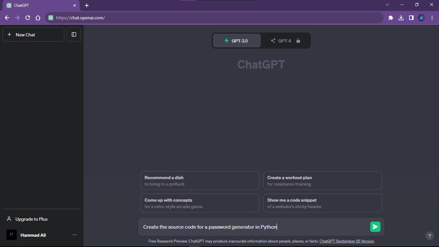Click the Hammad Ali profile avatar
439x247 pixels.
(x=12, y=235)
